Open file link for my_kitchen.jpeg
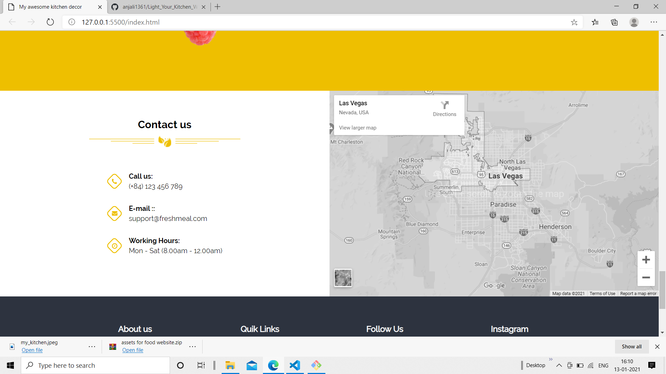 [32, 350]
